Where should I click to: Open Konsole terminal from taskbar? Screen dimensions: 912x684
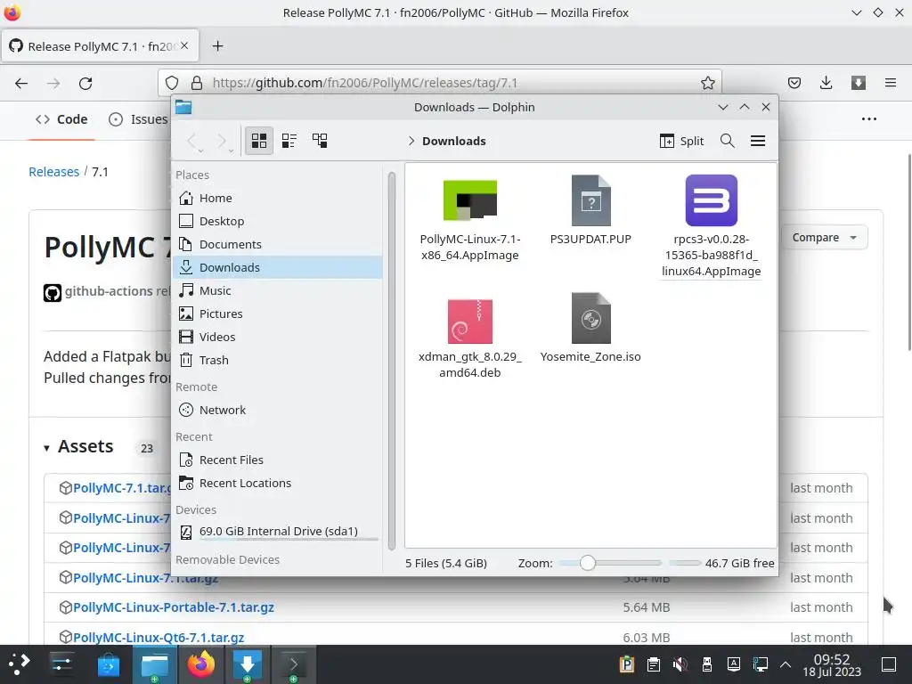(294, 664)
